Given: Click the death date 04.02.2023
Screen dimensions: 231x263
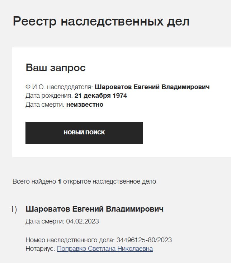Looking at the screenshot, I should click(x=82, y=221).
